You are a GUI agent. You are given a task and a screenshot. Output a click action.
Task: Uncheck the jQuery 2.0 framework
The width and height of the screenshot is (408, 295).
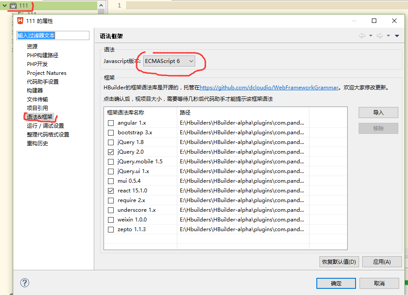111,152
